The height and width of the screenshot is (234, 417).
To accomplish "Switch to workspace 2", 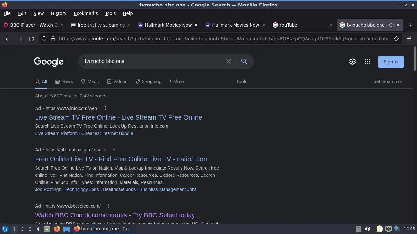I will pos(22,229).
